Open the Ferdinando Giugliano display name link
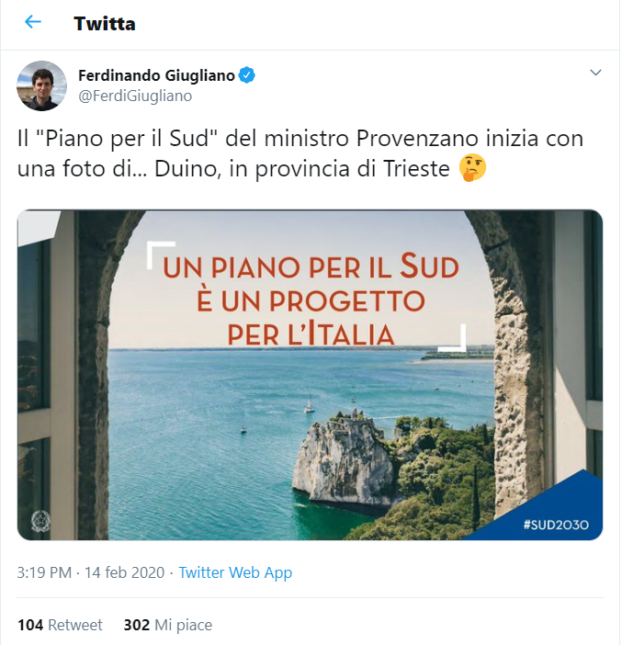This screenshot has height=645, width=622. [x=156, y=75]
